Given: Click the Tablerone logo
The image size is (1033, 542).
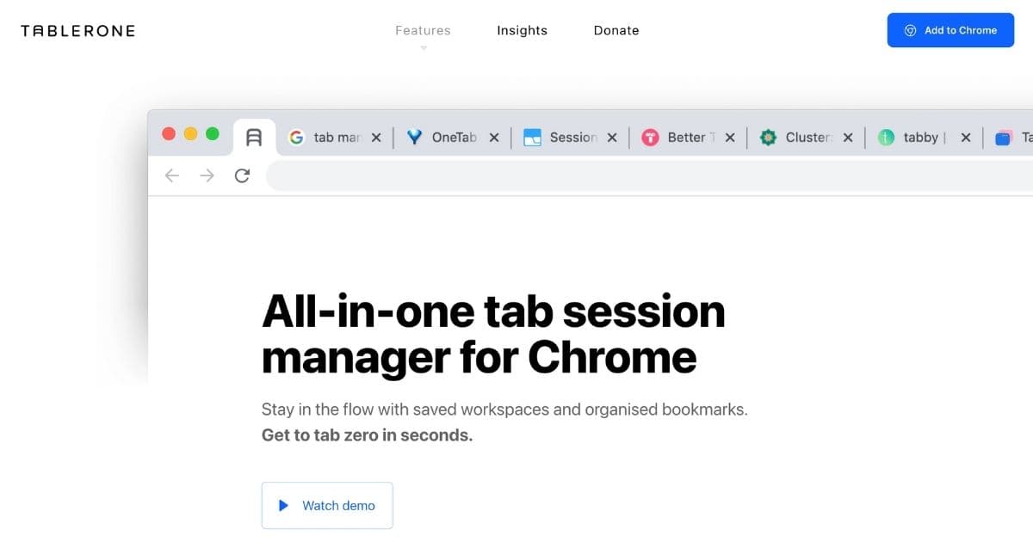Looking at the screenshot, I should pyautogui.click(x=77, y=30).
